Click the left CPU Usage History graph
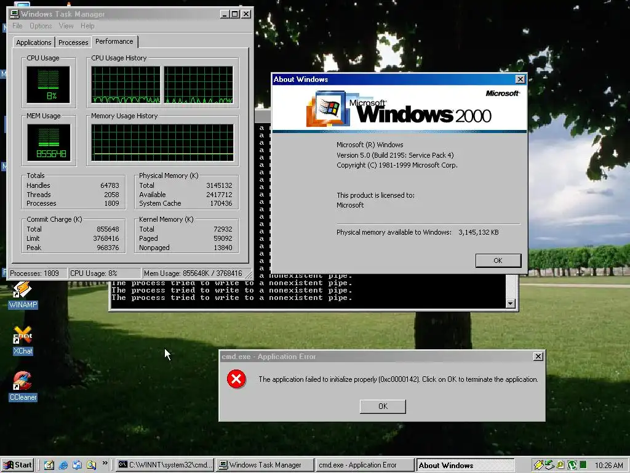630x473 pixels. (x=126, y=84)
